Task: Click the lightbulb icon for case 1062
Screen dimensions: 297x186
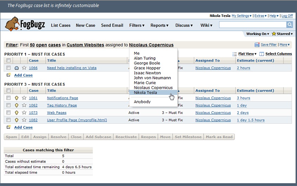Action: (17, 105)
